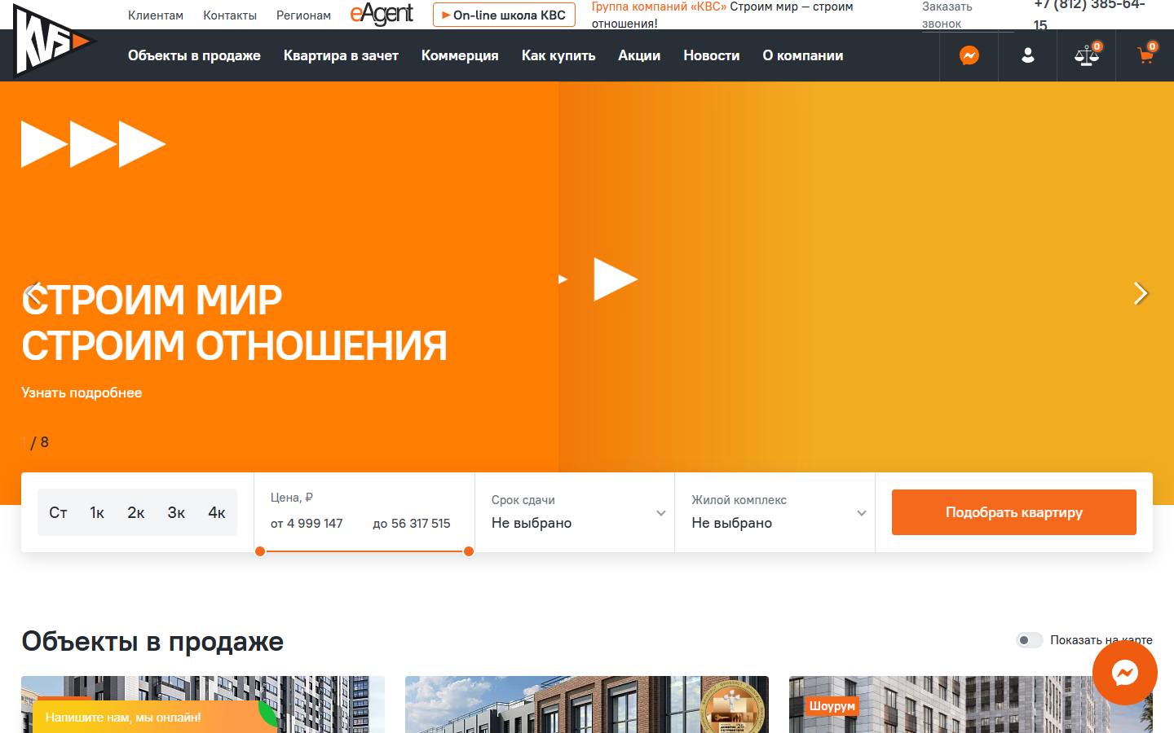
Task: Click the maximum price field до 56 317 515
Action: pos(412,524)
